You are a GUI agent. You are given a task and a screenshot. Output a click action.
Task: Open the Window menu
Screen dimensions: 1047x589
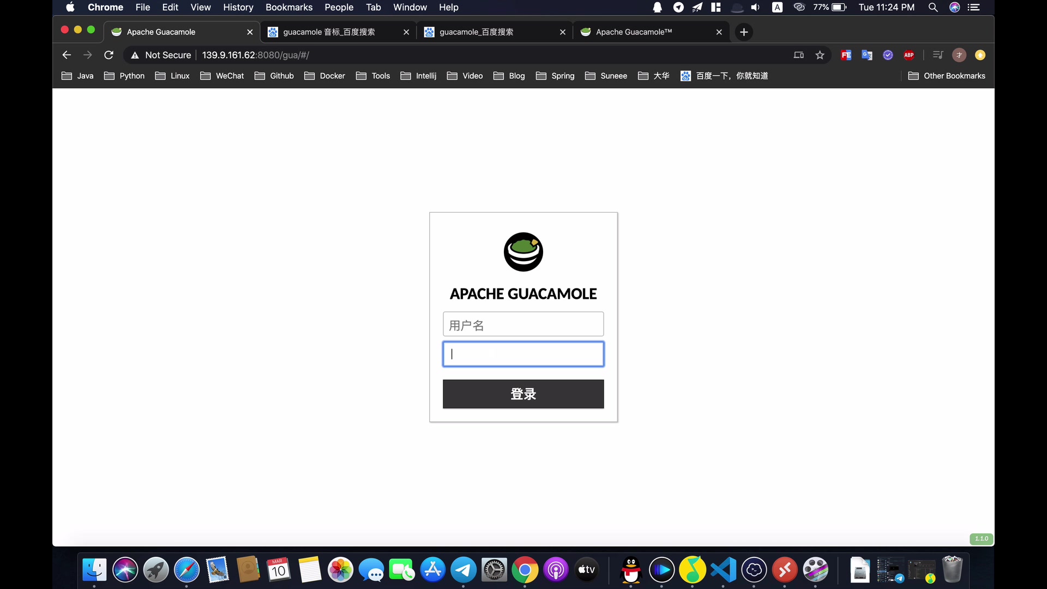[x=410, y=7]
